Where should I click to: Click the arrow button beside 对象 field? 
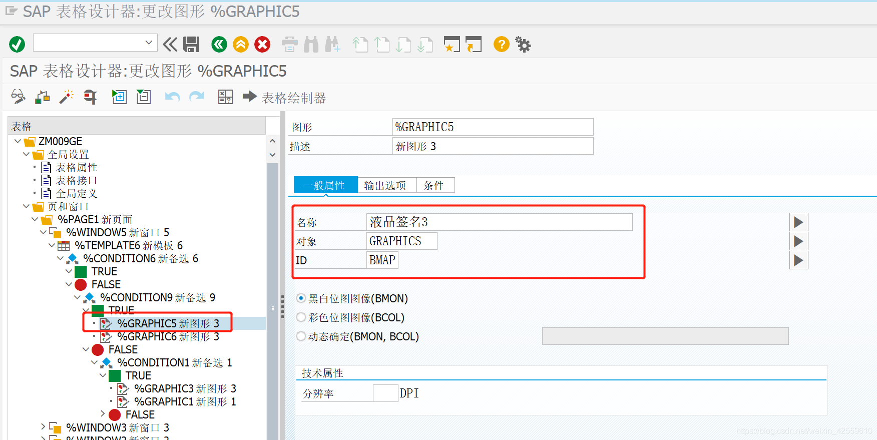(x=798, y=241)
